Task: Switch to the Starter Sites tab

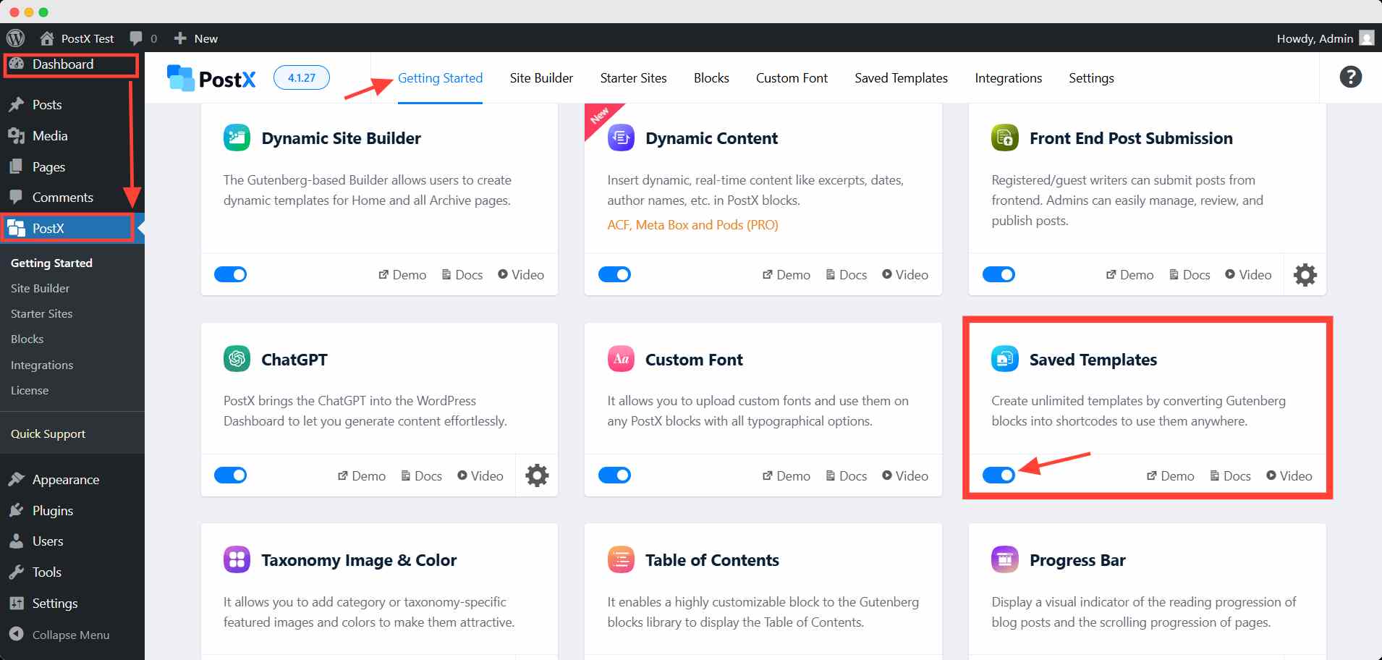Action: 633,78
